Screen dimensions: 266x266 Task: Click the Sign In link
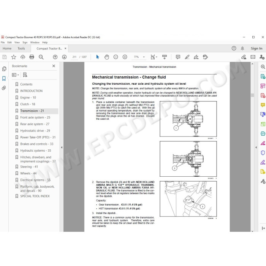256,48
